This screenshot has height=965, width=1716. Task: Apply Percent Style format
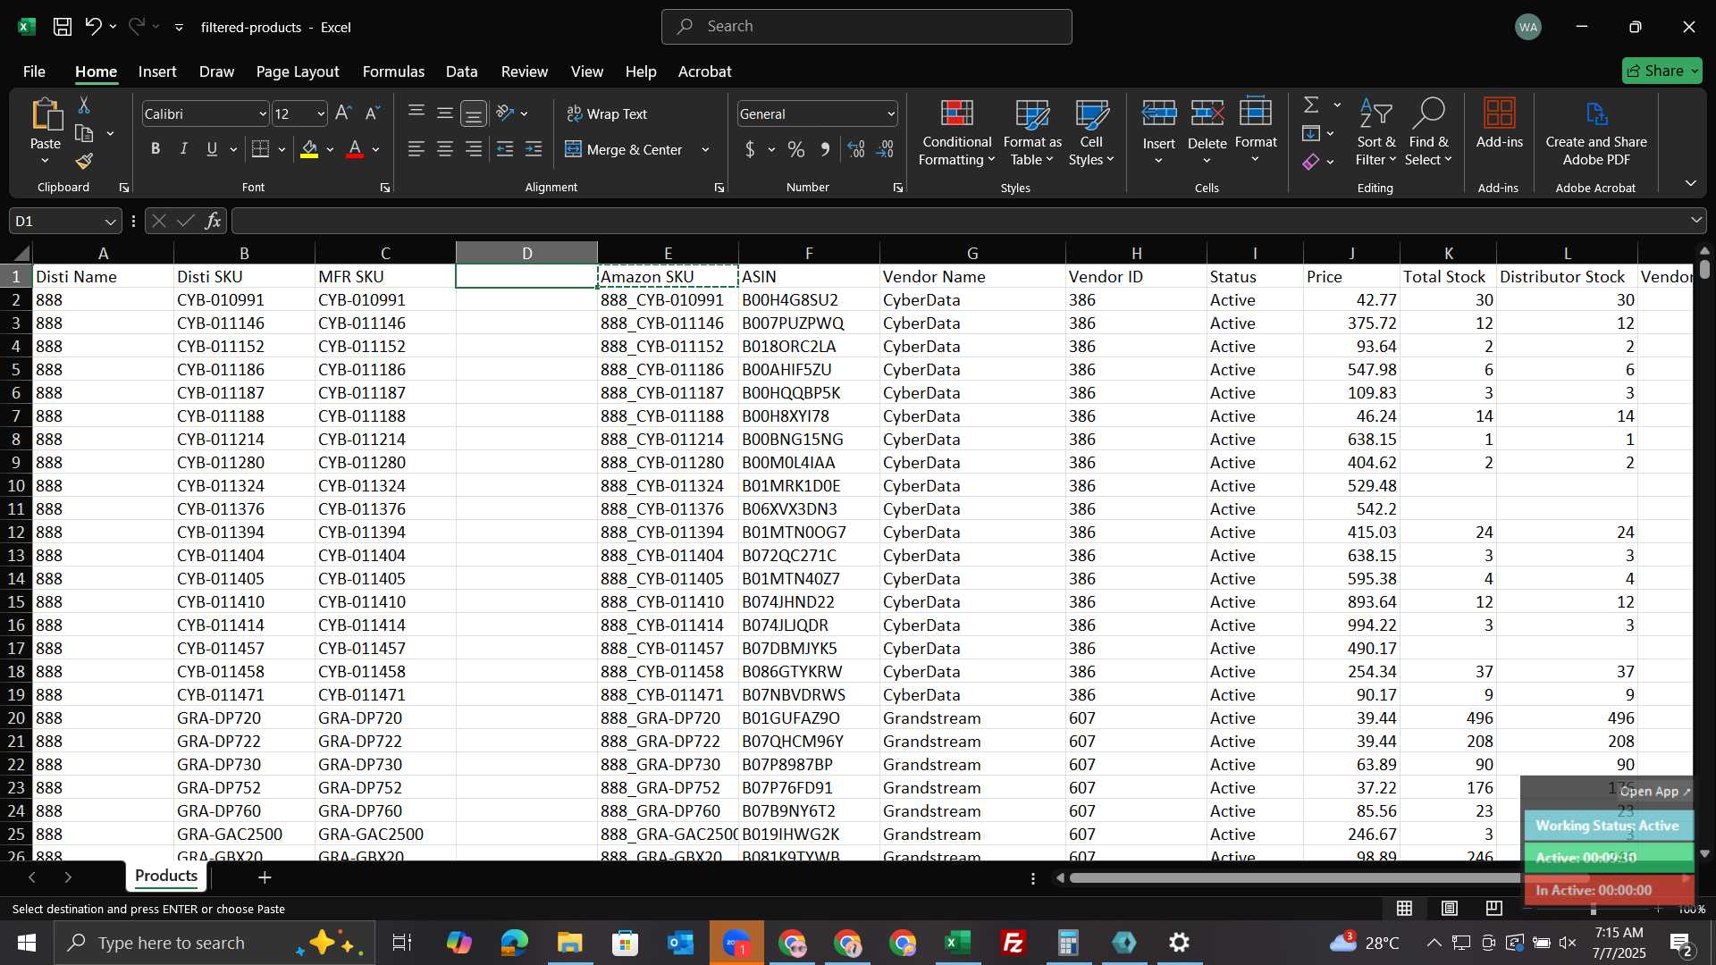pyautogui.click(x=796, y=149)
